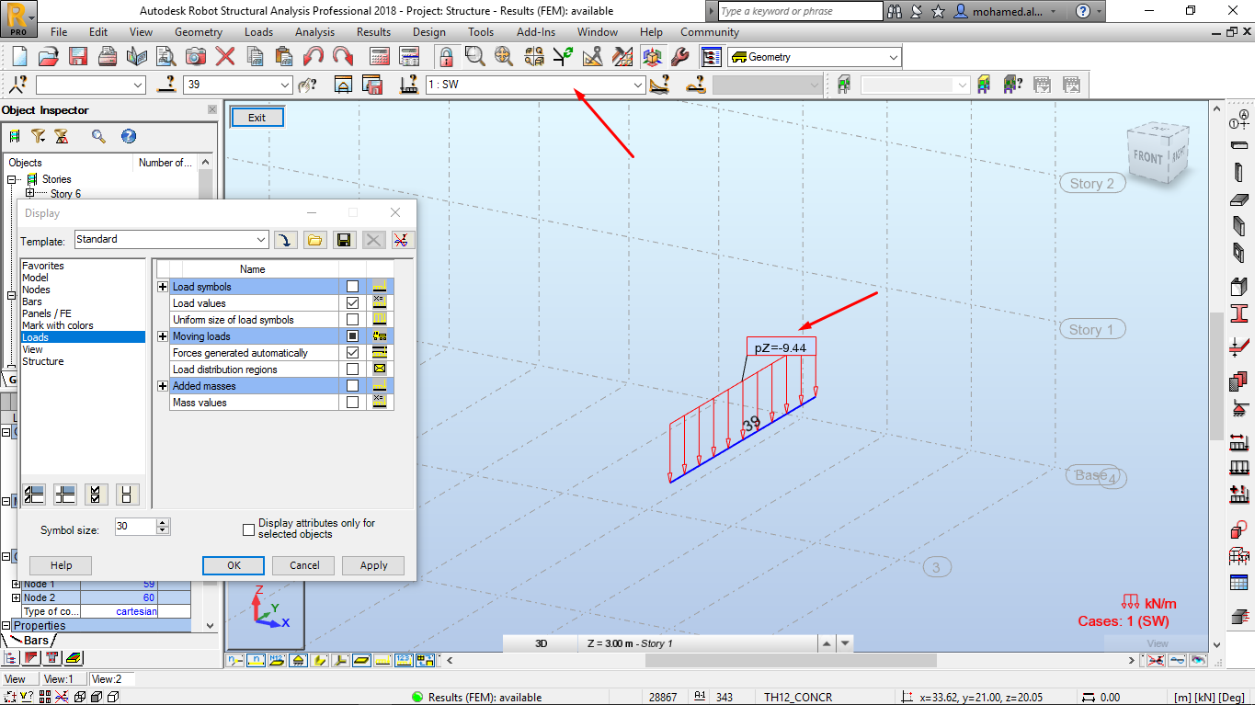This screenshot has height=705, width=1255.
Task: Click the Exit button in the view
Action: pos(257,118)
